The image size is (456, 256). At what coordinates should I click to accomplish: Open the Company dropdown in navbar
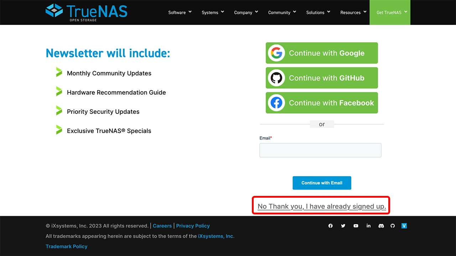(246, 12)
